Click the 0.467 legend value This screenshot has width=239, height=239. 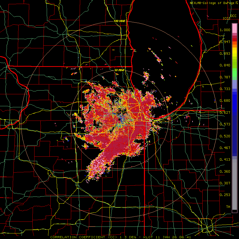225,148
